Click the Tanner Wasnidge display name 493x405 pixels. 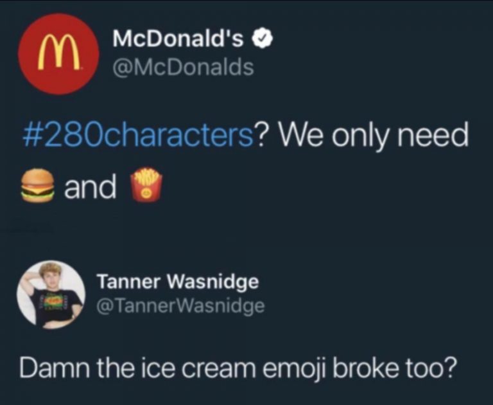[x=178, y=282]
